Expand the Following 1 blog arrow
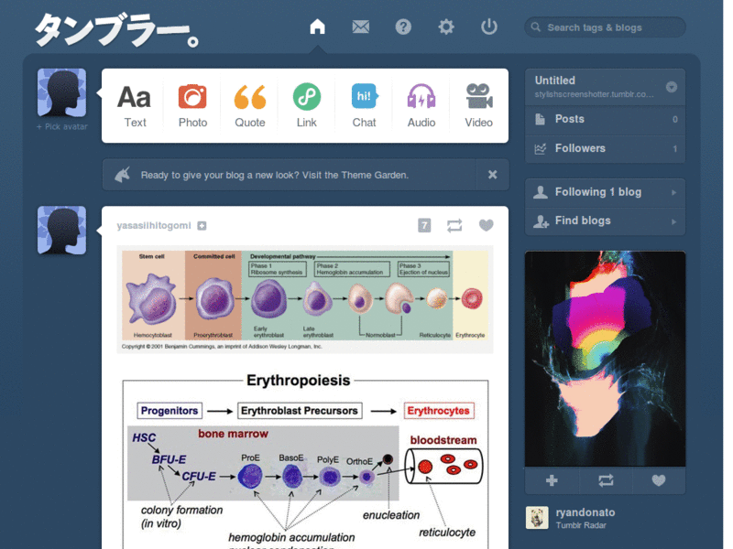 pos(673,192)
